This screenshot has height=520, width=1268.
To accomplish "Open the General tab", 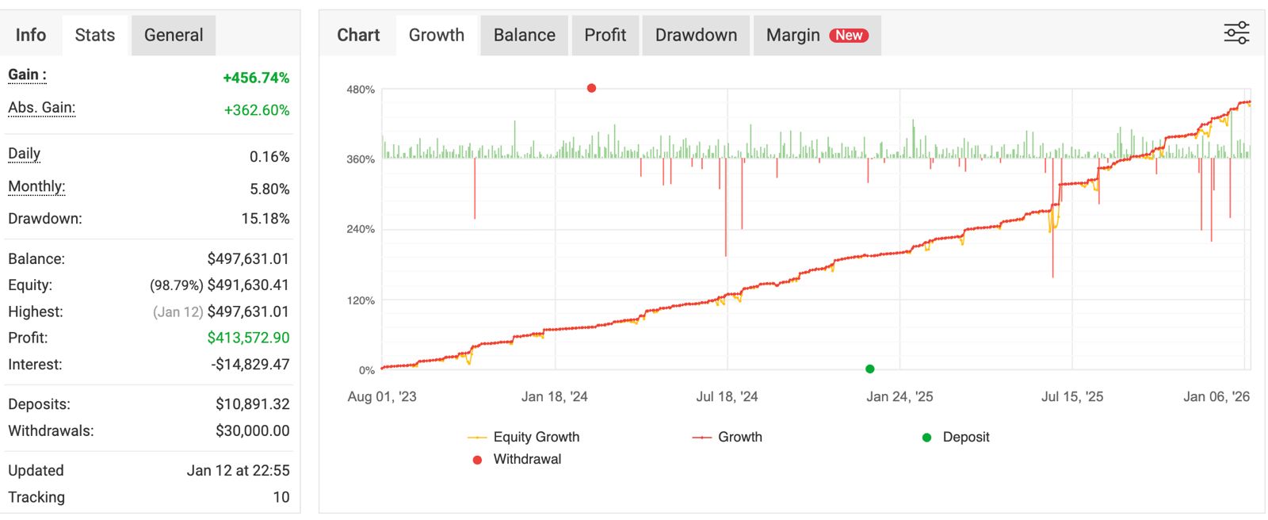I will [174, 35].
